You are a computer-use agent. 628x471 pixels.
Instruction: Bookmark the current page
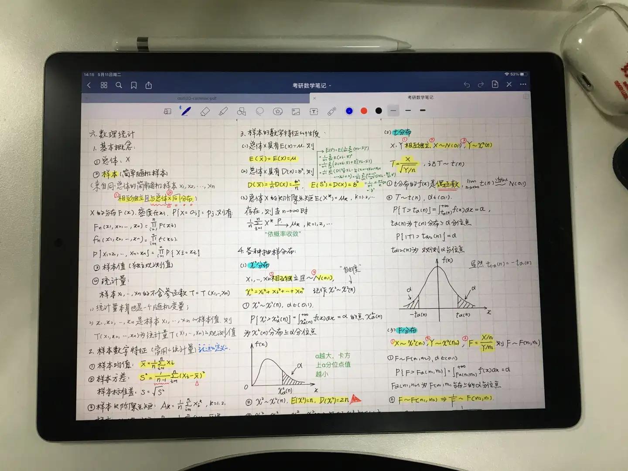134,85
